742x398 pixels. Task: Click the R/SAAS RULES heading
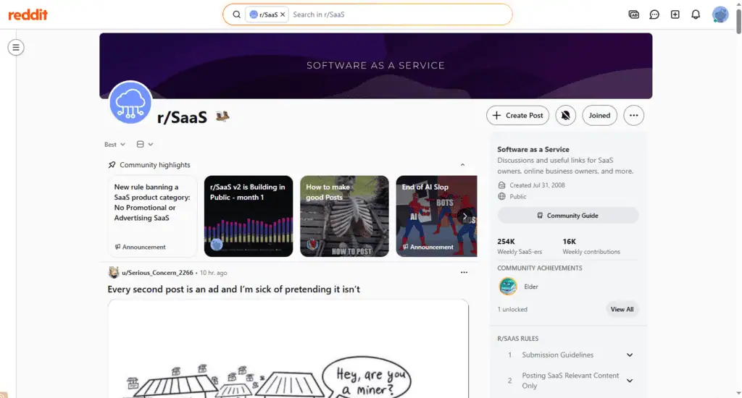point(517,339)
